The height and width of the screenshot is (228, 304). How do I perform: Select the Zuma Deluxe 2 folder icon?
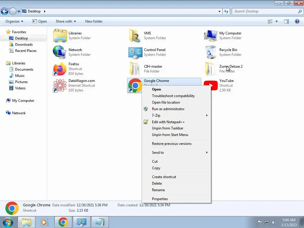click(210, 69)
